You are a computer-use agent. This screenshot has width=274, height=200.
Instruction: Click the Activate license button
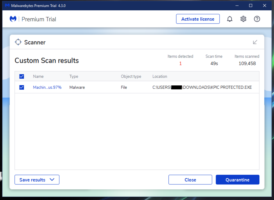click(x=198, y=19)
